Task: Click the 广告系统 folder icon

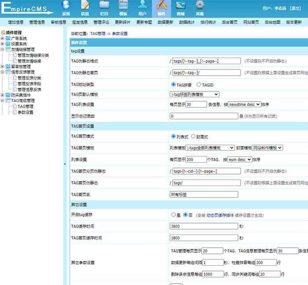Action: (x=8, y=38)
